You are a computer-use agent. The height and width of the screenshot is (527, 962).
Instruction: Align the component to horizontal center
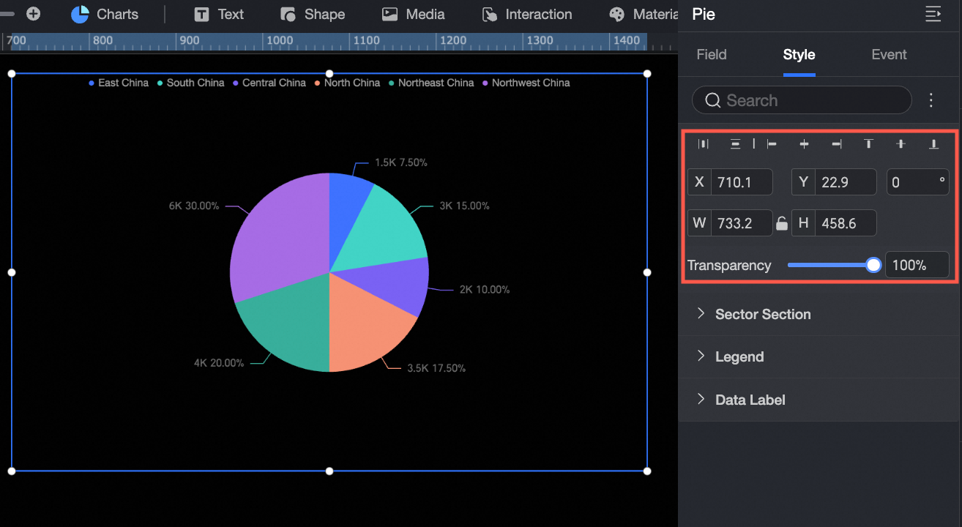pos(804,144)
